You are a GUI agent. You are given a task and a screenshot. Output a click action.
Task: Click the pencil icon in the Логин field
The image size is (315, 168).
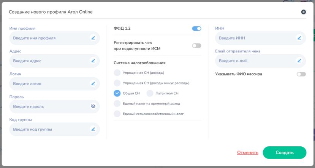(93, 84)
